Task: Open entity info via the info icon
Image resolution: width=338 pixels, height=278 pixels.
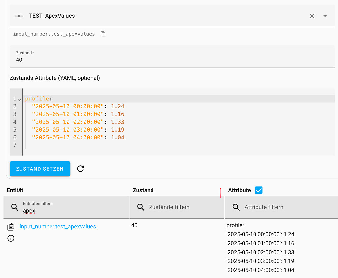Action: [x=11, y=238]
